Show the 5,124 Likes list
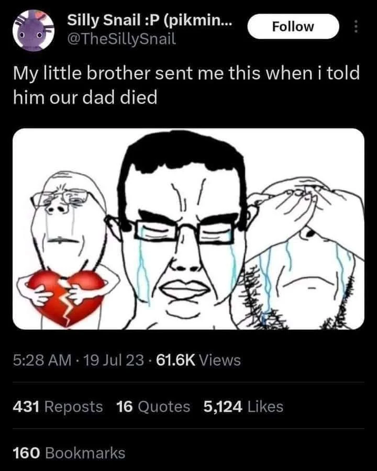Screen dimensions: 377x471 pos(243,407)
